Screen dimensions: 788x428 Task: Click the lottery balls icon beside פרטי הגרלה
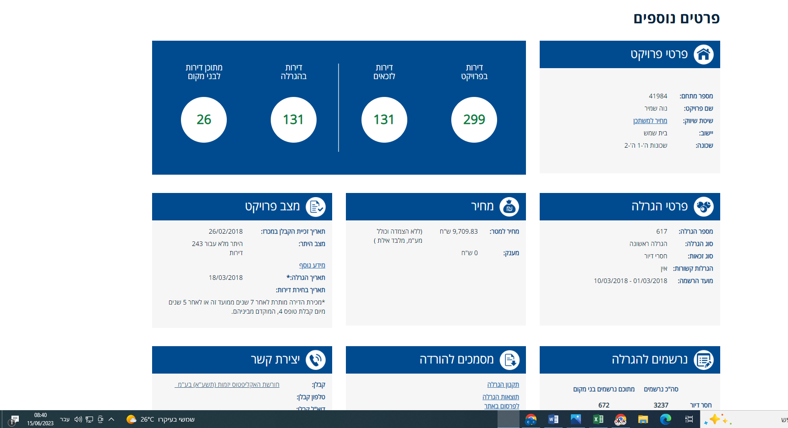point(704,207)
